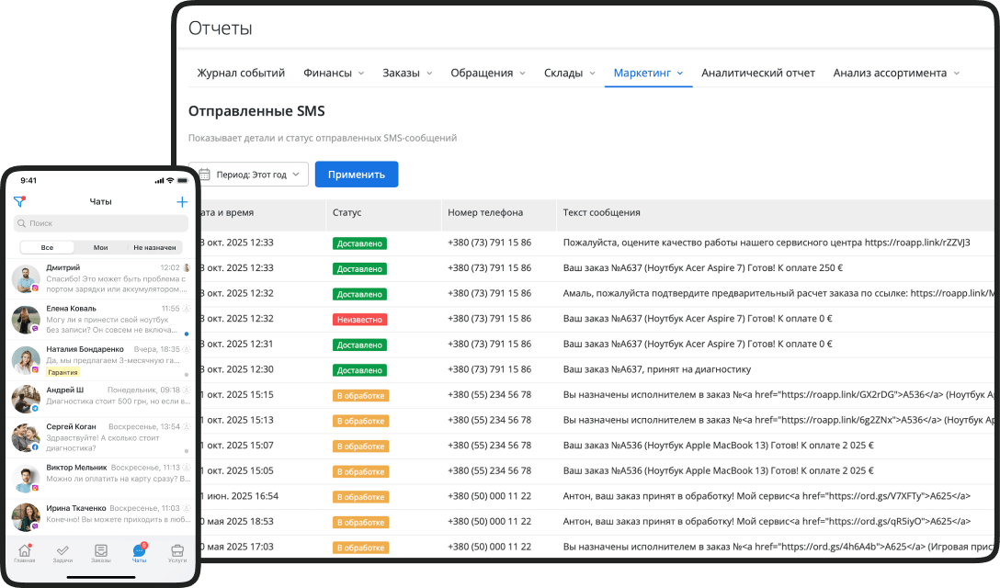Click Елена Коваль's avatar thumbnail

pyautogui.click(x=26, y=320)
